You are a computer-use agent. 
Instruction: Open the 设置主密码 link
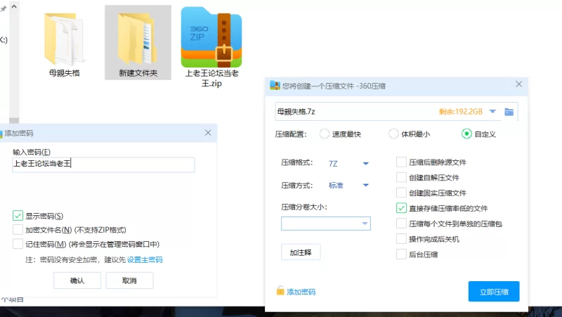[145, 259]
